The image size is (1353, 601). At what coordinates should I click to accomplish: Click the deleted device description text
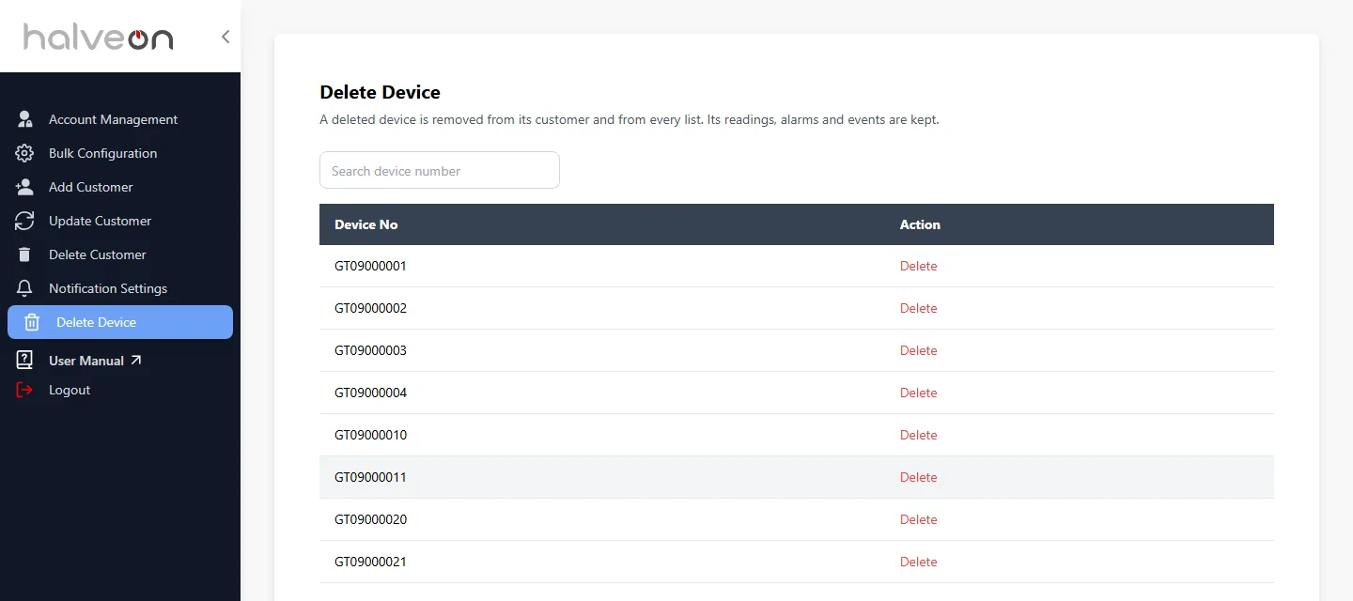pos(630,120)
